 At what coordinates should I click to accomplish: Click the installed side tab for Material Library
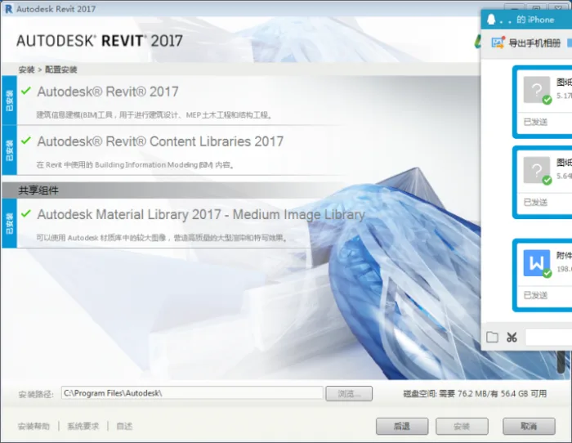click(10, 223)
